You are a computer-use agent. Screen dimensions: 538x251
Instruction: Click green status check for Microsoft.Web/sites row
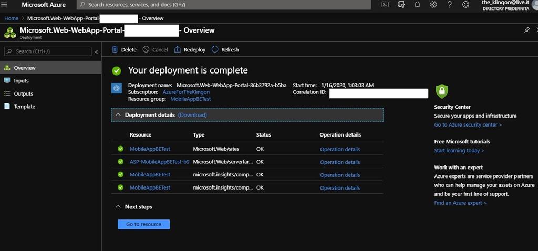tap(120, 149)
